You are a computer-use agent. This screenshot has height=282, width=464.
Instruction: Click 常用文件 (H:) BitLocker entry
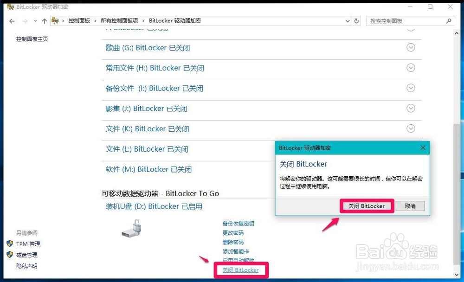155,68
